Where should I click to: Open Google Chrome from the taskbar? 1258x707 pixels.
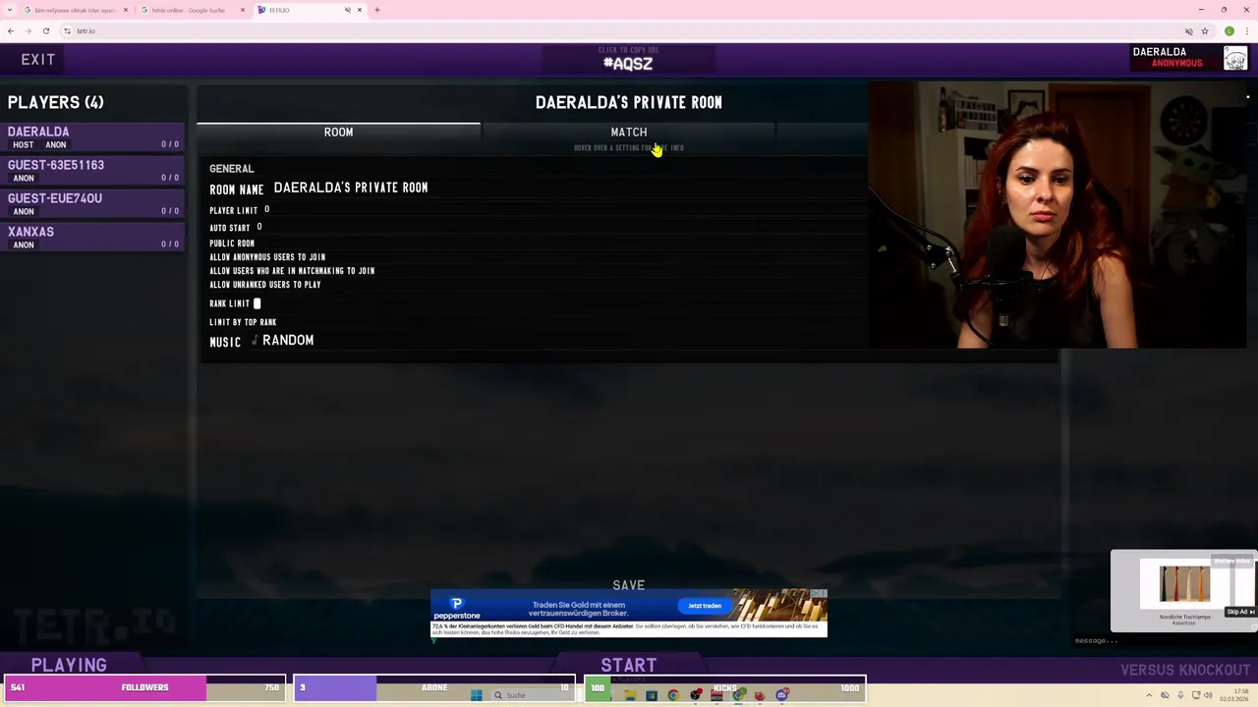tap(673, 695)
